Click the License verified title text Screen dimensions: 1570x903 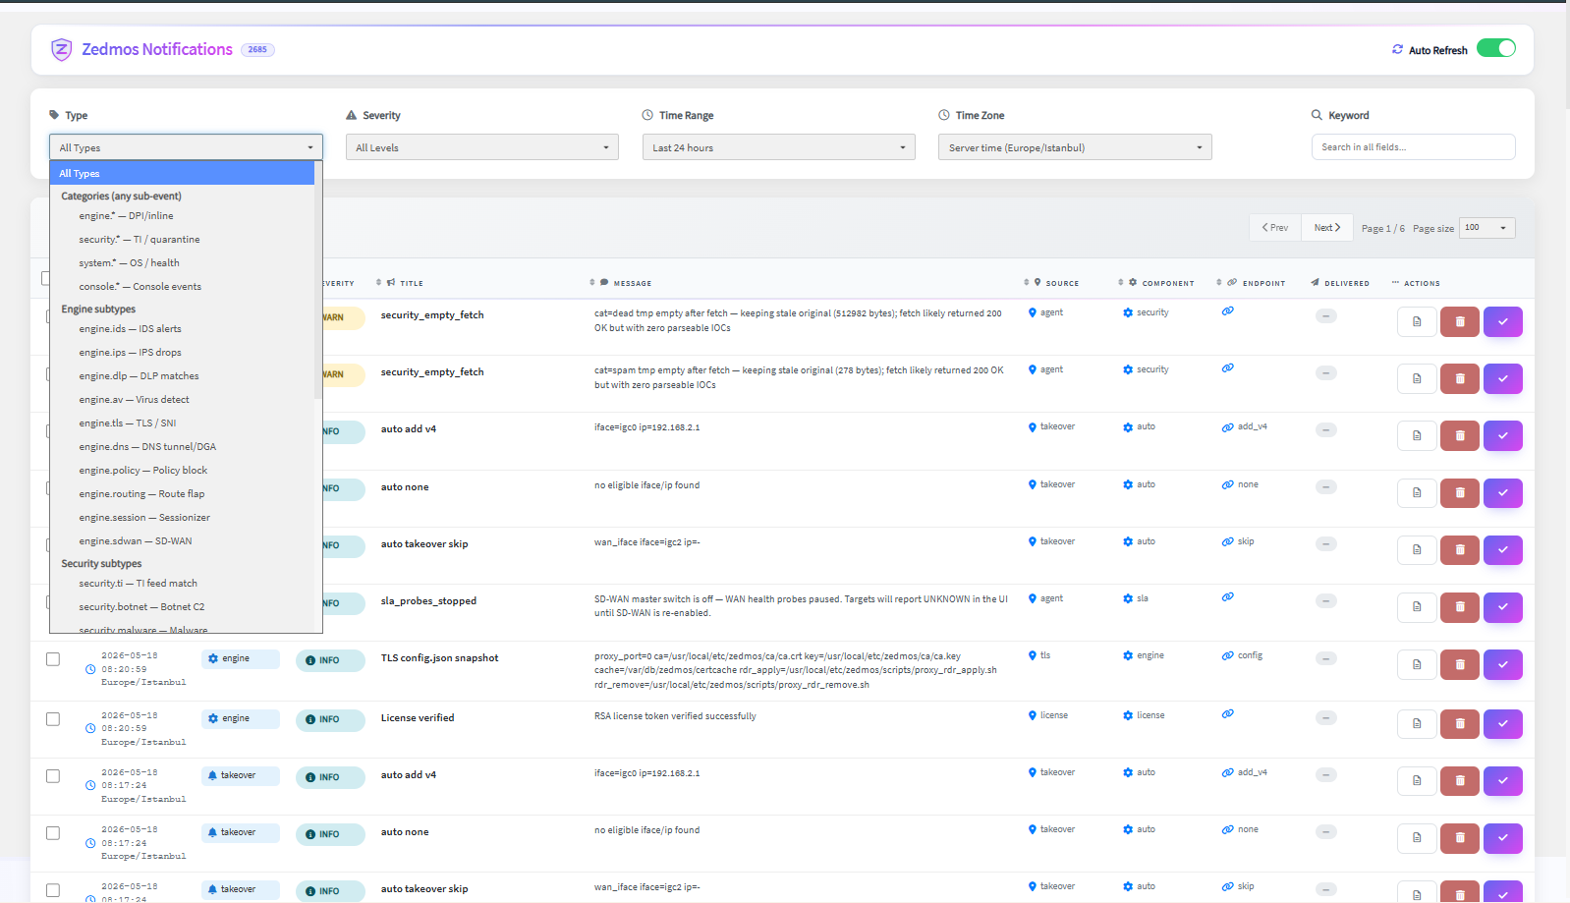coord(418,718)
